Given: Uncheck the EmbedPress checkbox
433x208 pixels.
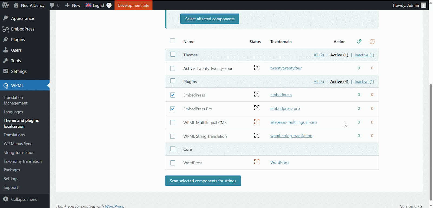Looking at the screenshot, I should point(173,95).
